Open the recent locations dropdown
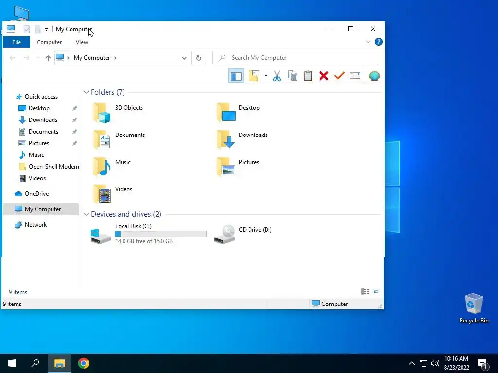This screenshot has height=373, width=498. (x=38, y=58)
